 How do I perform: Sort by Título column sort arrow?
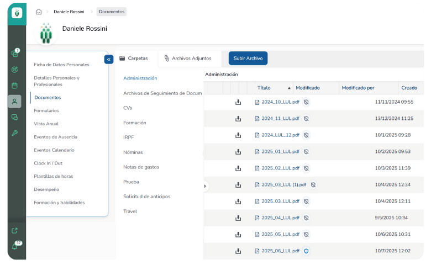coord(289,88)
